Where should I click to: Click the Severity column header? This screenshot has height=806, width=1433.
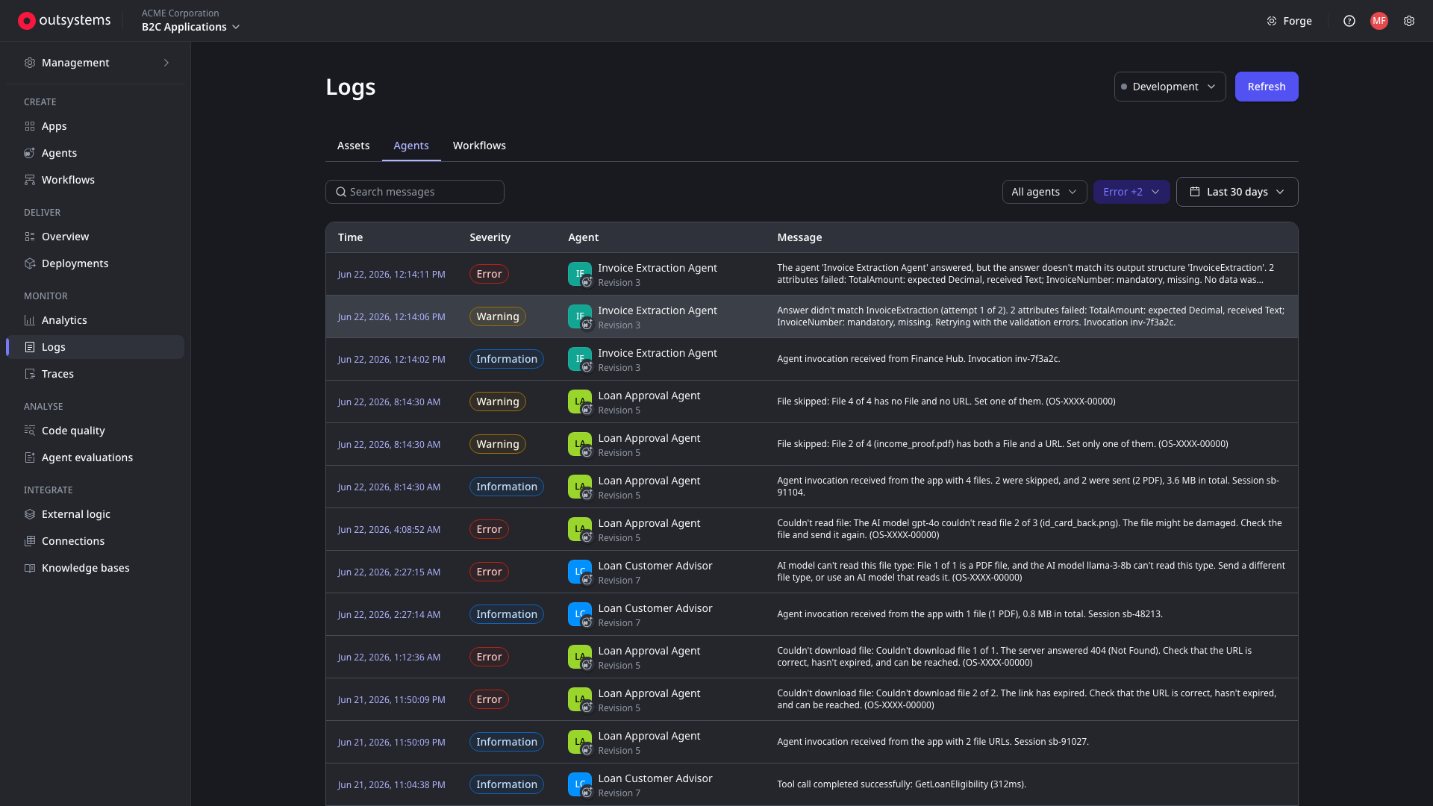point(490,237)
